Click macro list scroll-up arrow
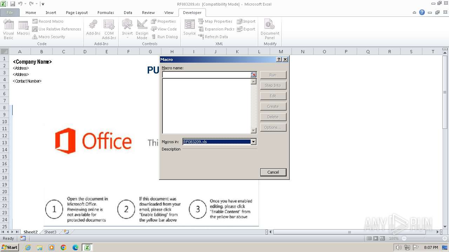Image resolution: width=449 pixels, height=252 pixels. point(254,82)
